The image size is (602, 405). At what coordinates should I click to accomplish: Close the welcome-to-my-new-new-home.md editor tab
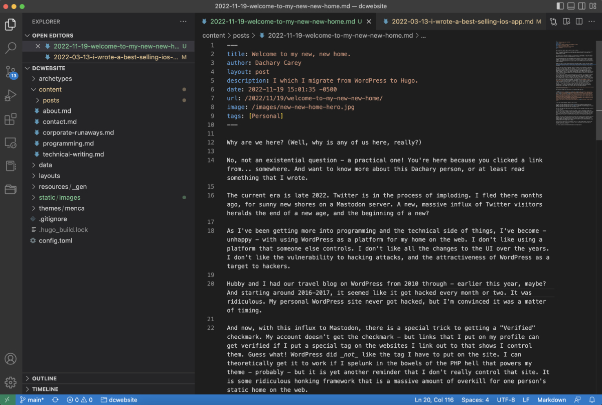coord(369,22)
